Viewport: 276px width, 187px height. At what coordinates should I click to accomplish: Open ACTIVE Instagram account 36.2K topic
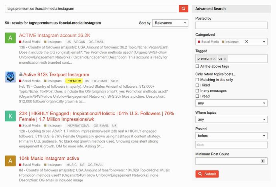tap(54, 35)
